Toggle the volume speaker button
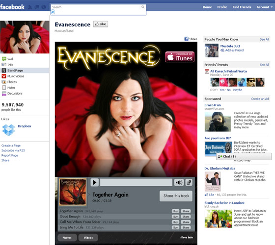 (x=179, y=182)
